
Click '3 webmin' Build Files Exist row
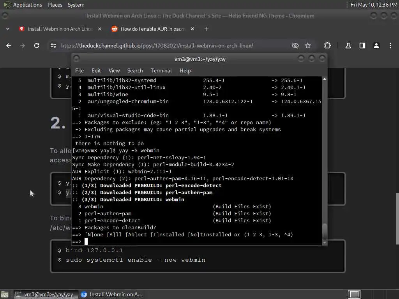click(175, 207)
